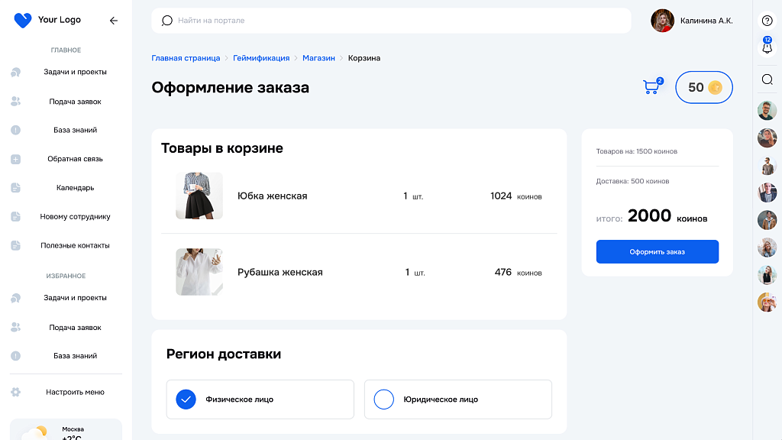
Task: Open the help icon with question mark
Action: tap(767, 19)
